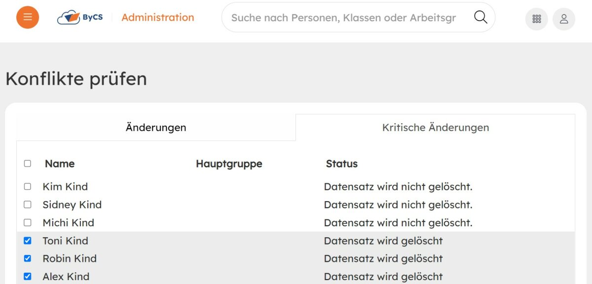The image size is (592, 284).
Task: Open the user profile menu
Action: [x=564, y=19]
